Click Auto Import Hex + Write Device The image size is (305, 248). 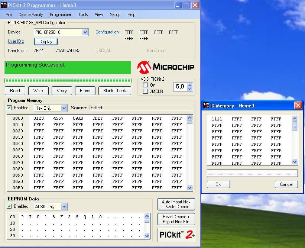(x=176, y=204)
